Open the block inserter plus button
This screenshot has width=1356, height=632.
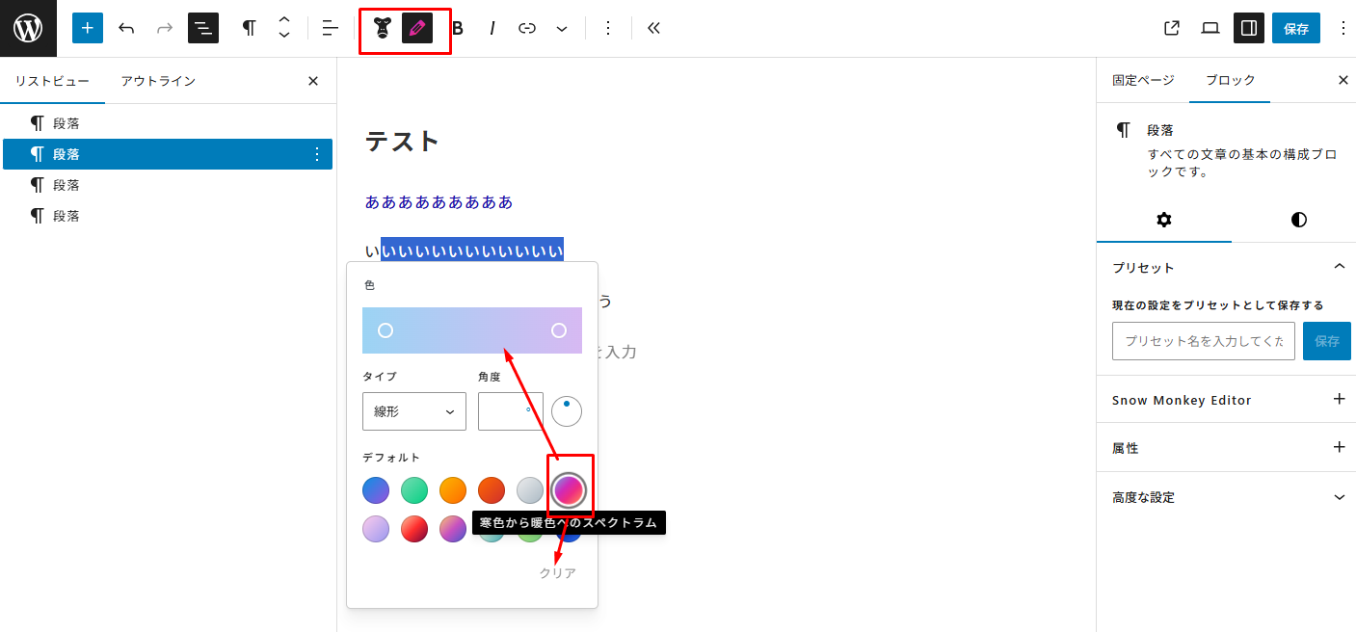pos(88,28)
